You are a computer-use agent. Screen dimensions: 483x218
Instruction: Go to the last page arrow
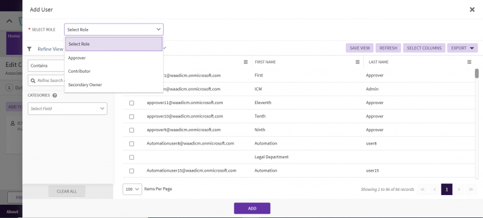[x=471, y=190]
